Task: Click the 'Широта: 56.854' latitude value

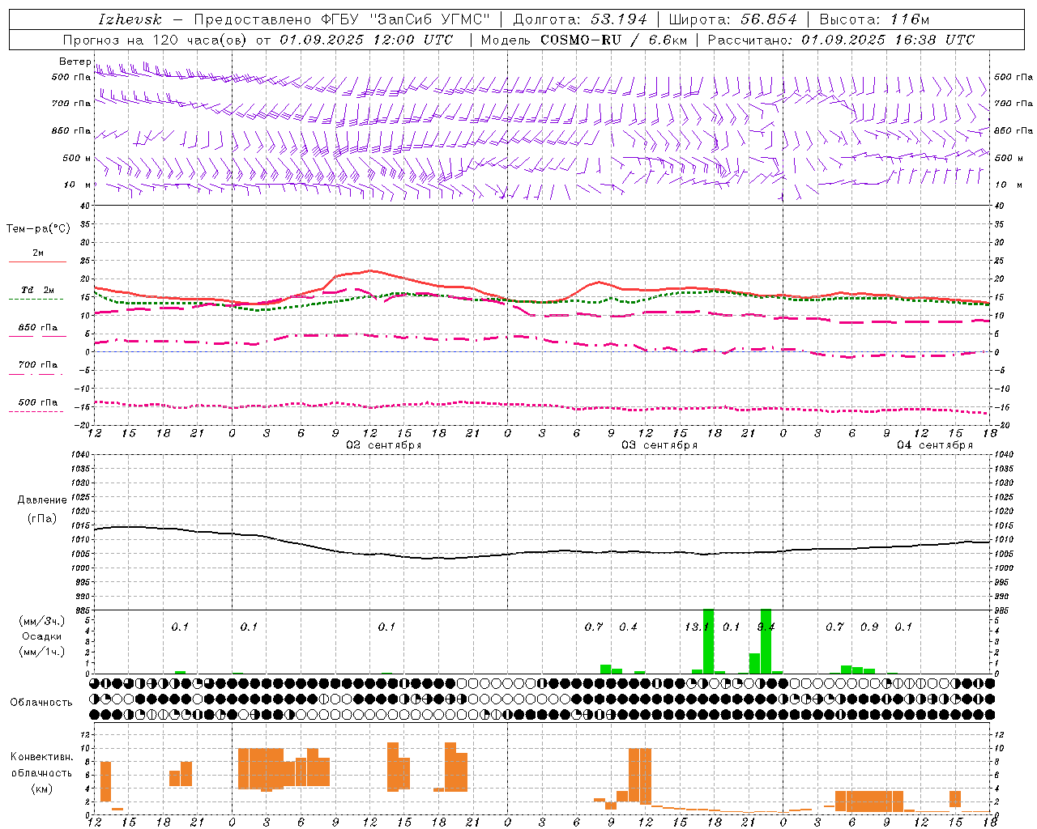Action: [x=732, y=19]
